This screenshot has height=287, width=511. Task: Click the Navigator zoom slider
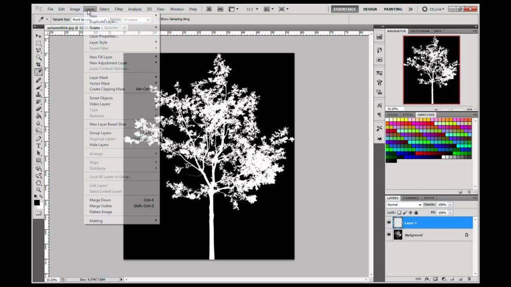coord(451,109)
